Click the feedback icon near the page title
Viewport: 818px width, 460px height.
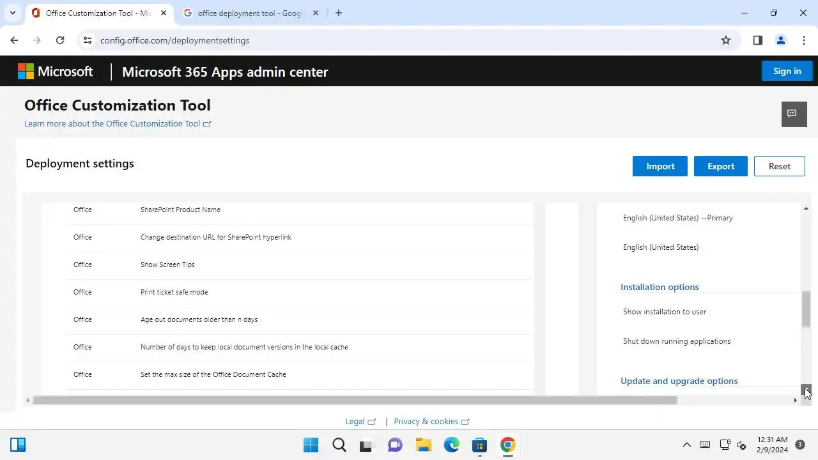click(794, 114)
